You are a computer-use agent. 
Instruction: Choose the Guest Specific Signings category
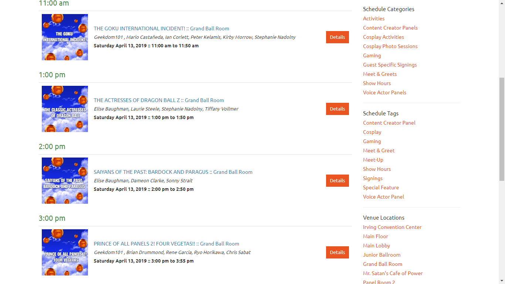(x=390, y=65)
